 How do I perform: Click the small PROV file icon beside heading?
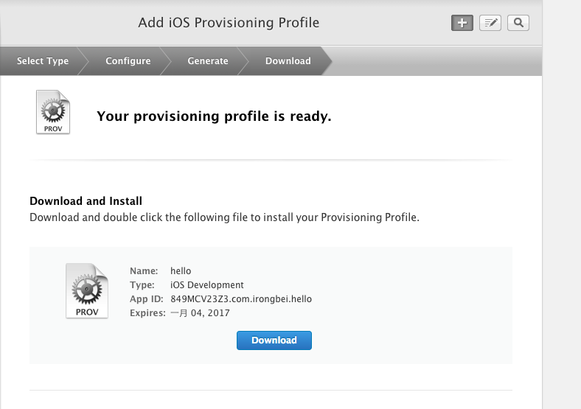[x=53, y=112]
